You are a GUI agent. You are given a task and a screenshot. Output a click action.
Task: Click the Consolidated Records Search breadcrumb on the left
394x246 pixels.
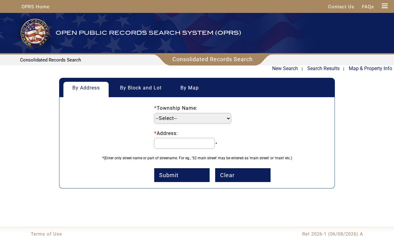(50, 60)
